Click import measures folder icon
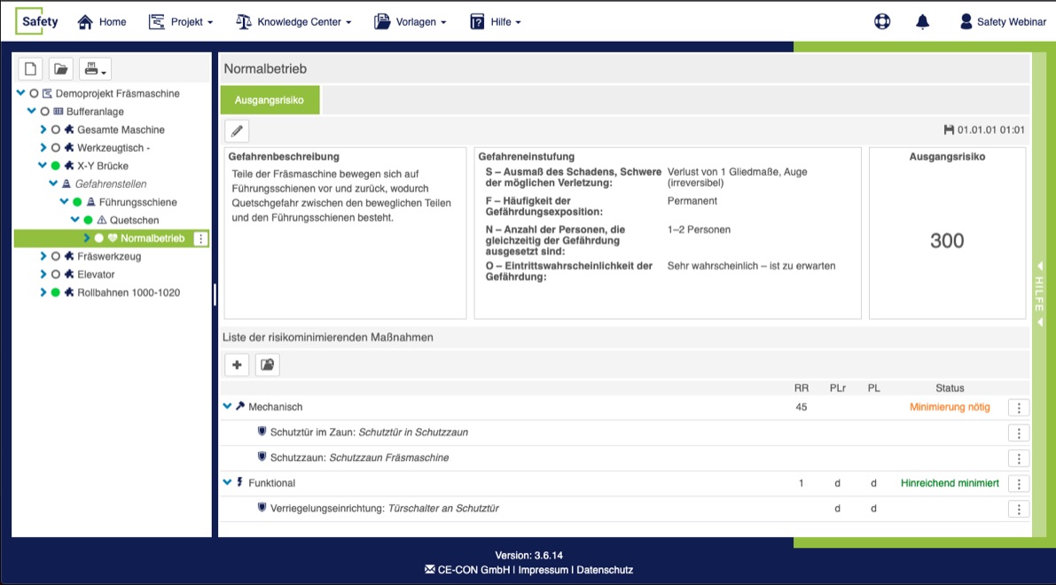Image resolution: width=1056 pixels, height=585 pixels. [268, 364]
